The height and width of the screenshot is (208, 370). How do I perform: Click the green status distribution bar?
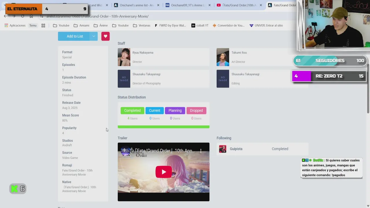pyautogui.click(x=164, y=127)
